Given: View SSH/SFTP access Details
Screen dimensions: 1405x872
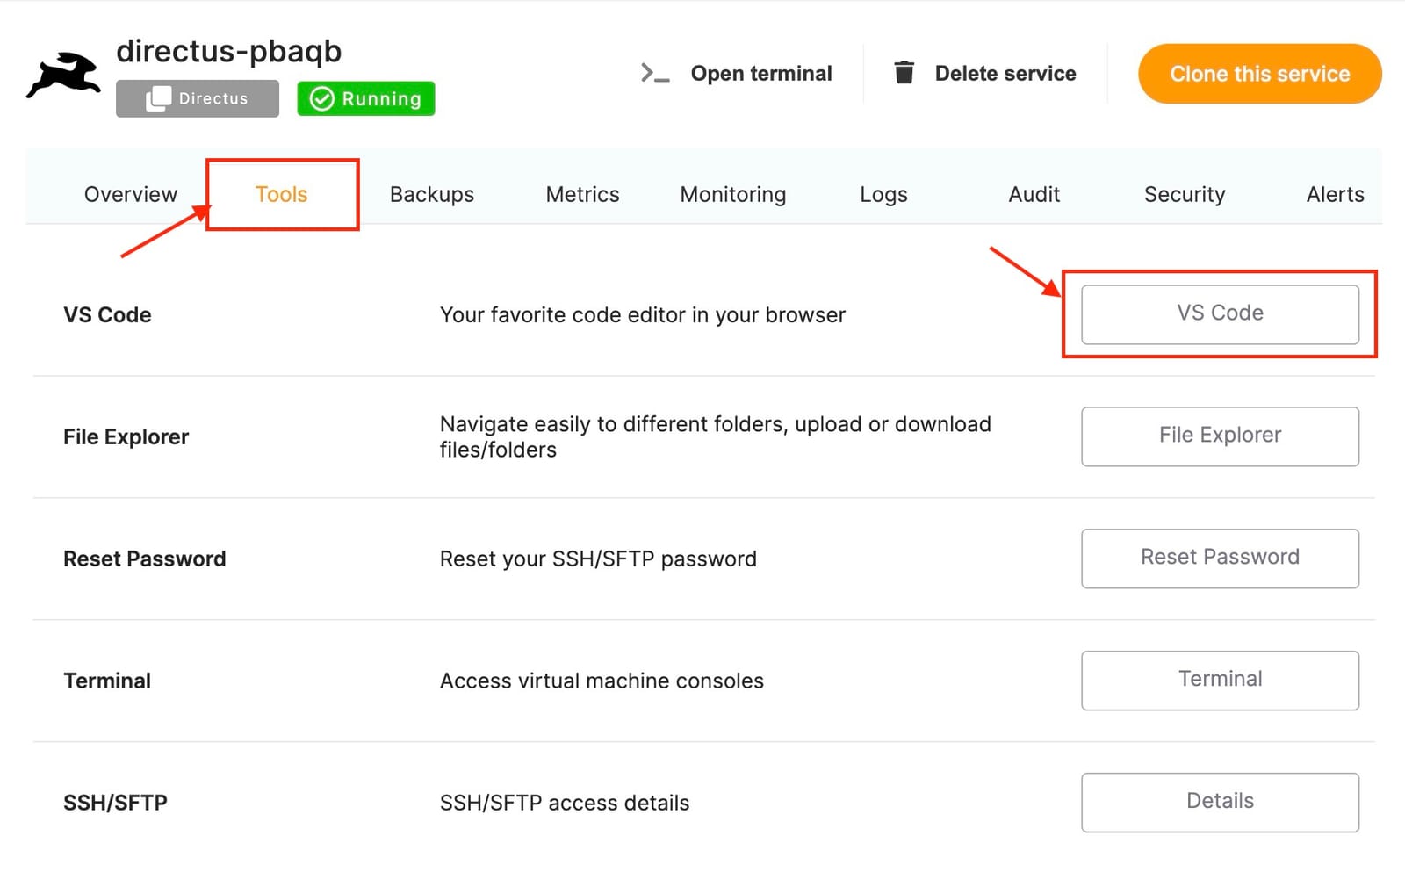Looking at the screenshot, I should click(1220, 801).
